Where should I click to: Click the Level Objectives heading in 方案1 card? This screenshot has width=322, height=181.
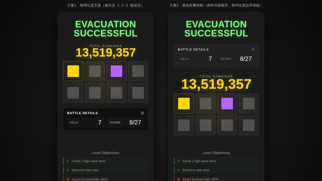106,153
